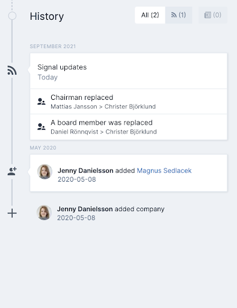Switch to the signals feed (1) tab
Screen dimensions: 237x308
point(179,15)
